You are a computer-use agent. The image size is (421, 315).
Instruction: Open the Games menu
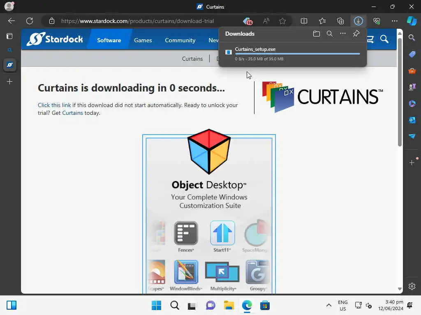tap(143, 40)
